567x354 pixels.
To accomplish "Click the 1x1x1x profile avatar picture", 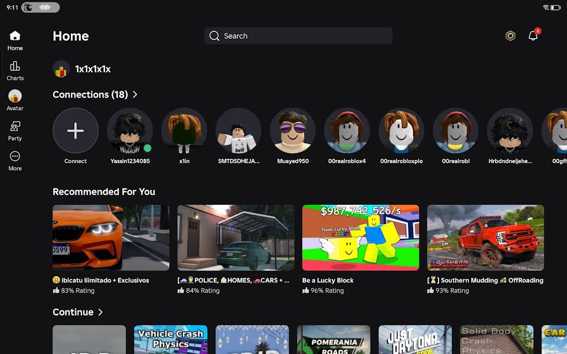I will (61, 69).
